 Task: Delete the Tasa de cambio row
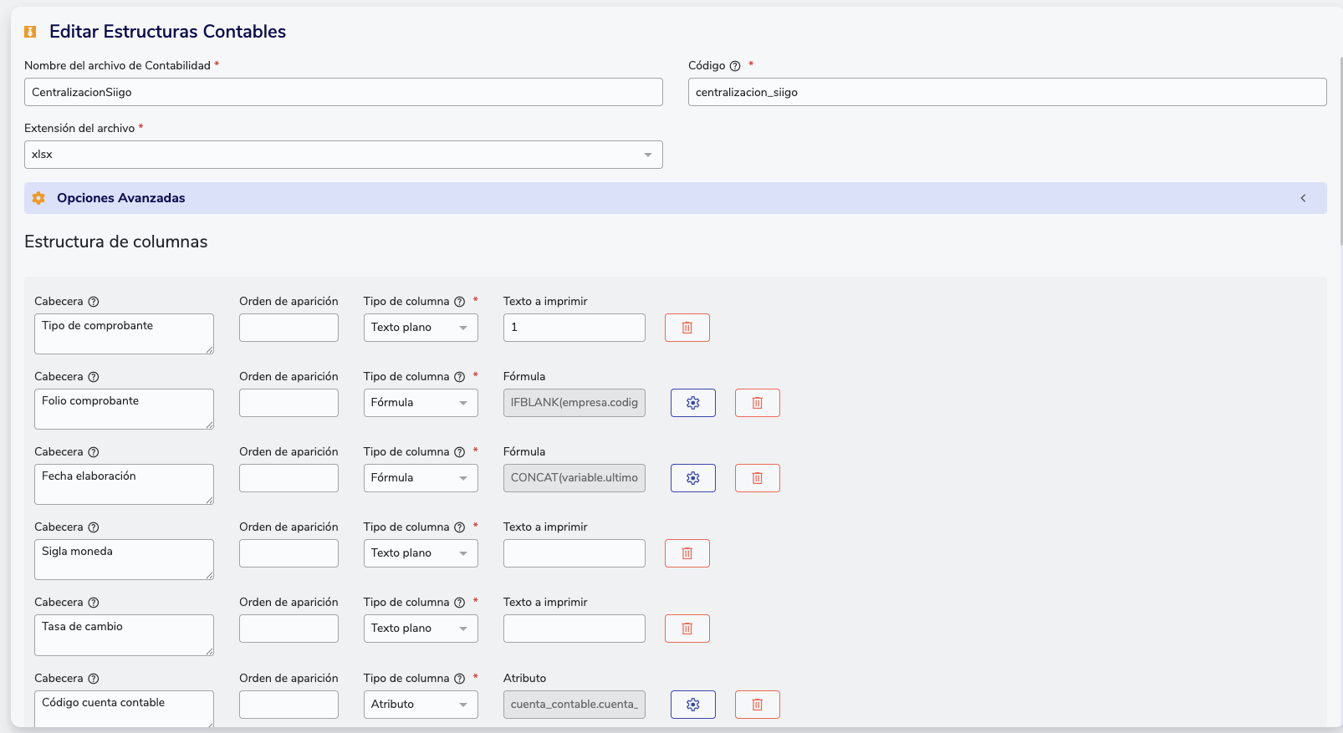687,629
